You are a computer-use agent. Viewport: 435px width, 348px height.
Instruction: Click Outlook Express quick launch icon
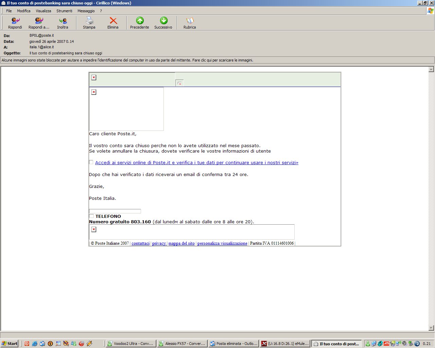tap(42, 344)
